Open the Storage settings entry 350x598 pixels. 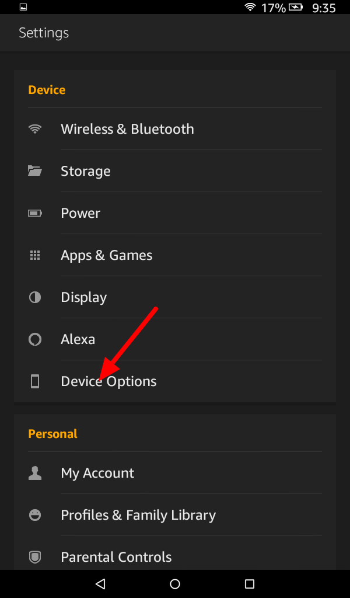click(175, 171)
